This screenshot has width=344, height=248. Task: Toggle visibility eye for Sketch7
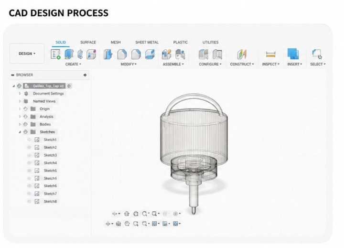pos(29,194)
